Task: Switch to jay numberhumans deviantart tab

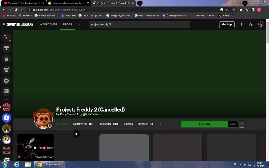Action: coord(69,3)
